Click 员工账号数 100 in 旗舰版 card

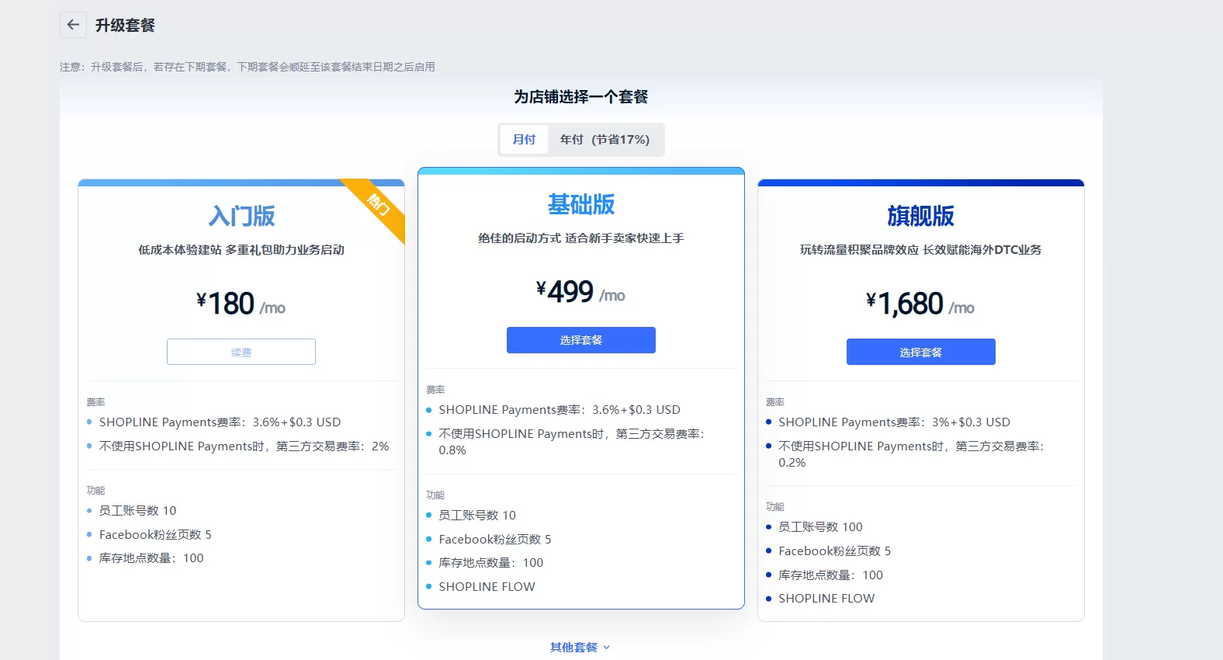(820, 527)
